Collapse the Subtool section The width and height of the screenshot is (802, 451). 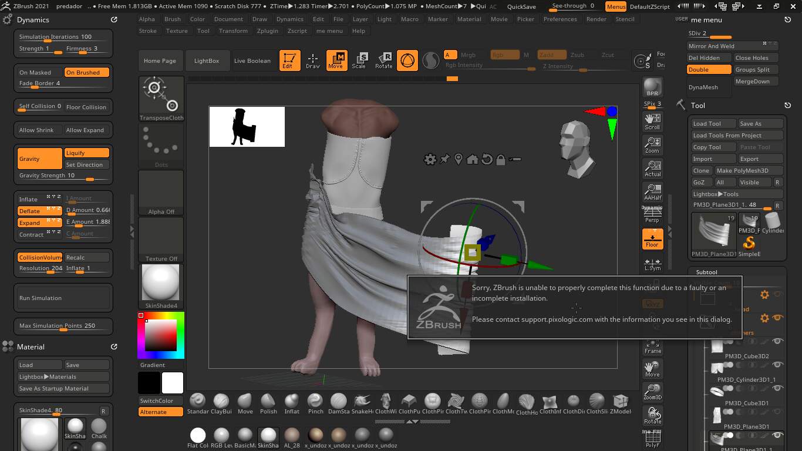pyautogui.click(x=706, y=272)
